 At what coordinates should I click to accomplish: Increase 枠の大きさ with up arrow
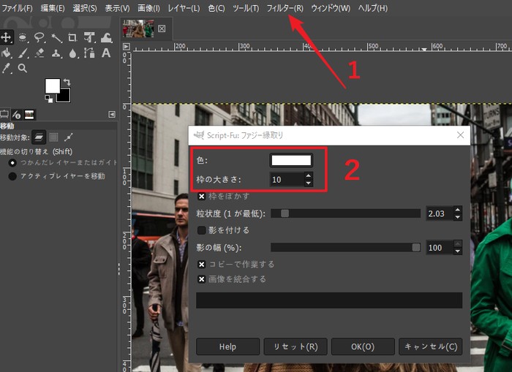click(308, 176)
